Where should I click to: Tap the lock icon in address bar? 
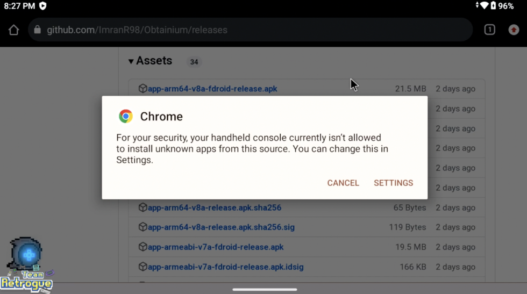point(37,30)
